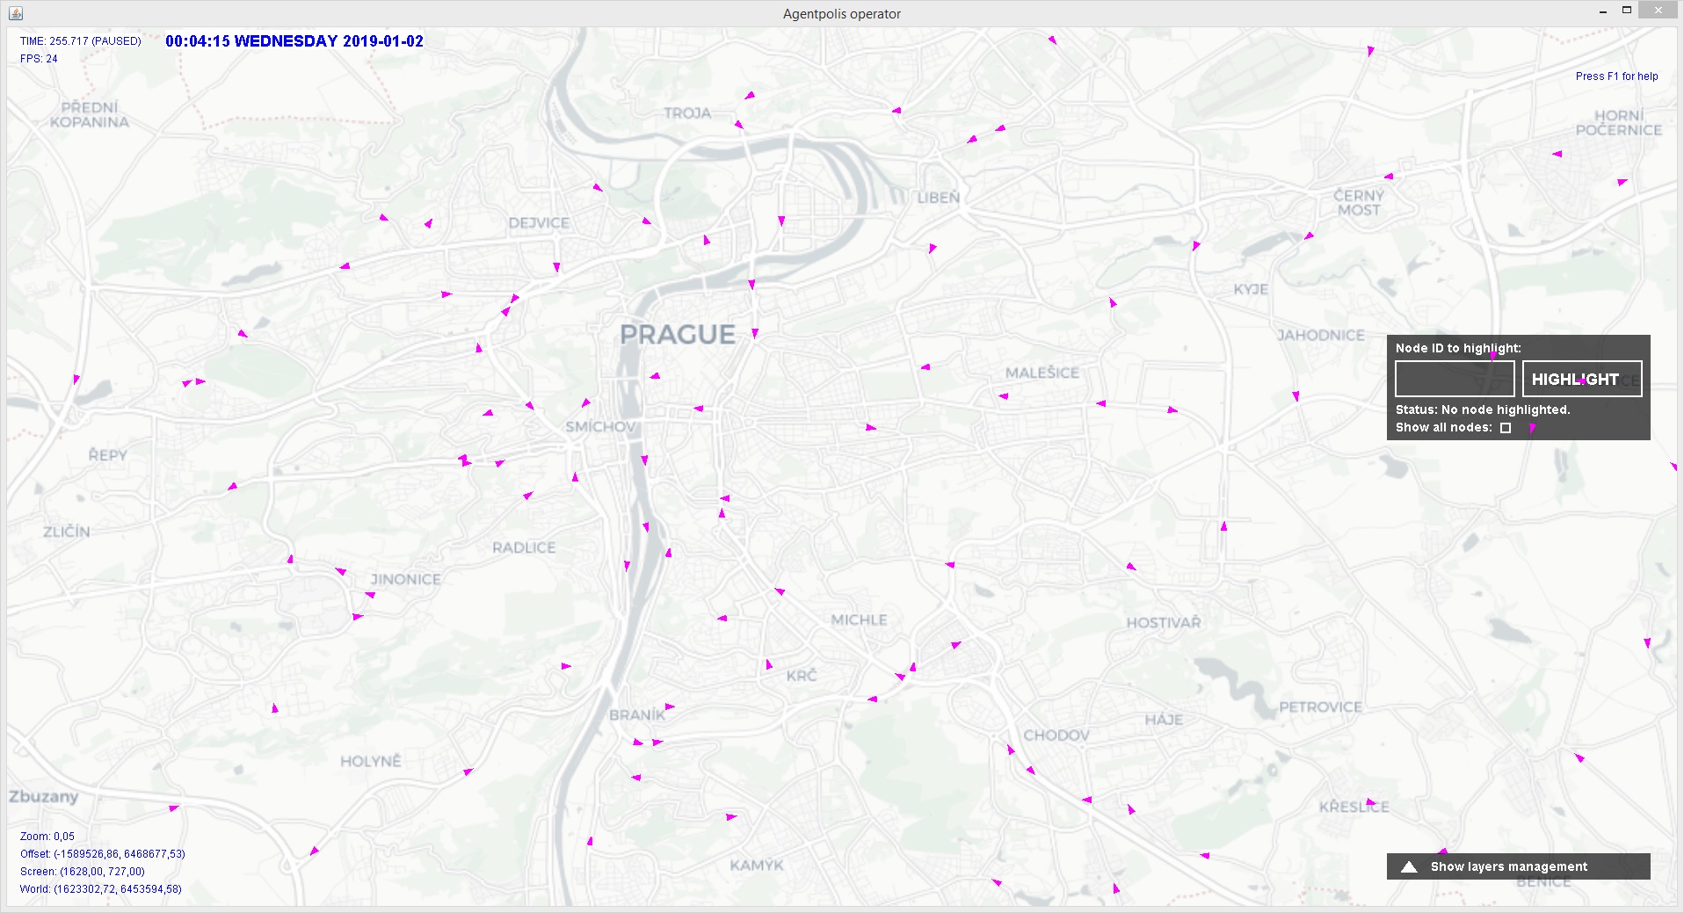Click the Node ID to highlight label

point(1458,348)
